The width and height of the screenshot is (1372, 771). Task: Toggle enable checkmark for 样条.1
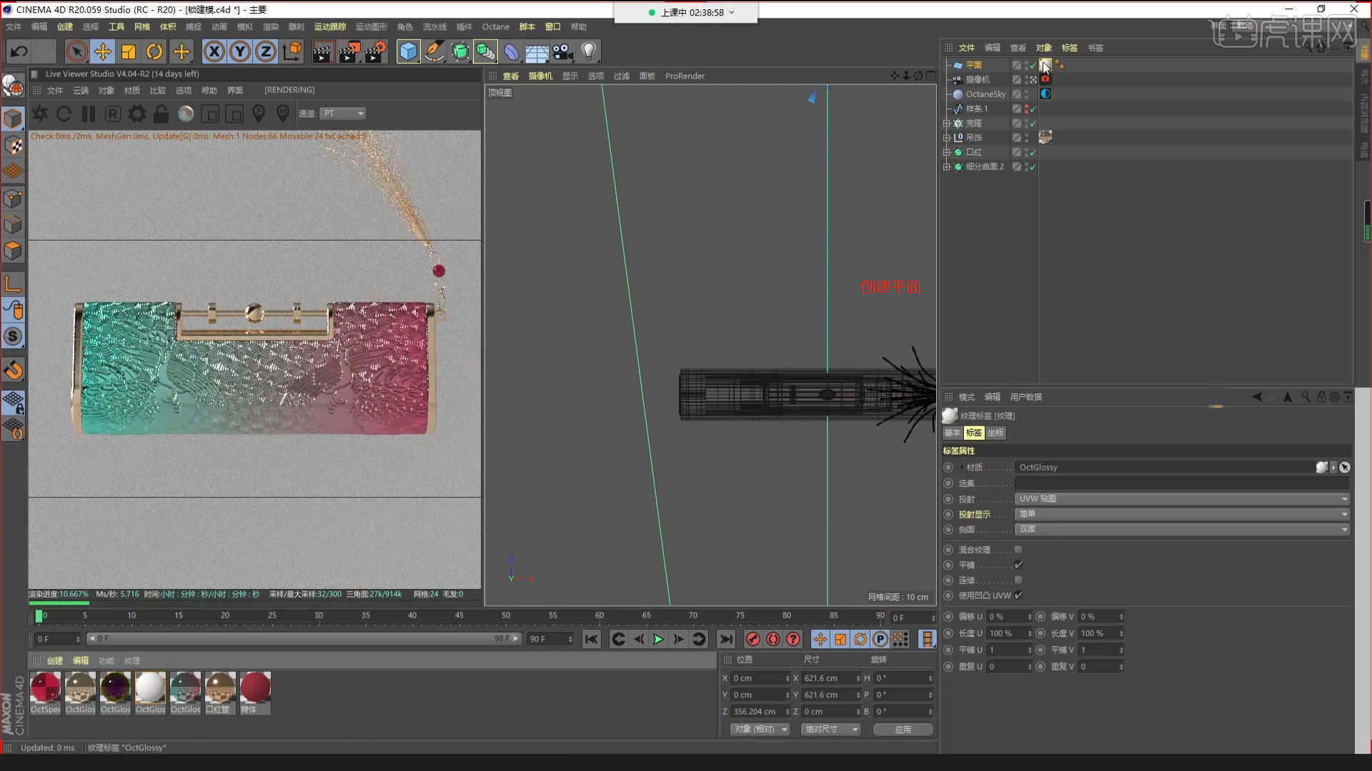tap(1033, 109)
